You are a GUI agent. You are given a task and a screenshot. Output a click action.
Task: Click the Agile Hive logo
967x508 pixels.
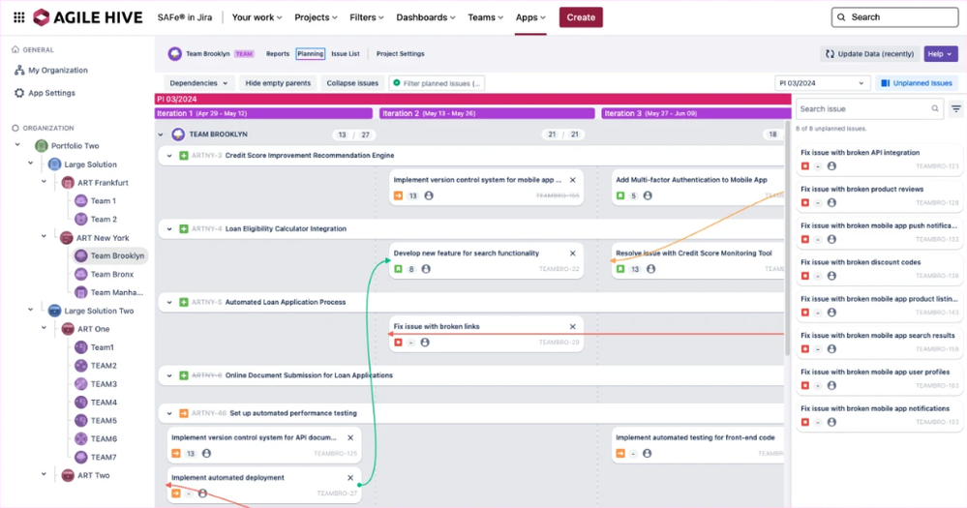[87, 17]
